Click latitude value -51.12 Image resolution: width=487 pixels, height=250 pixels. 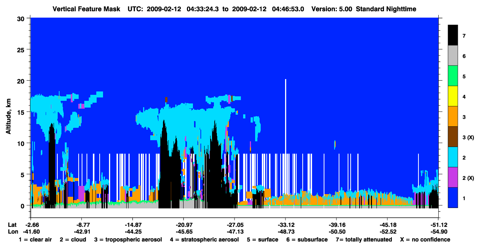(438, 225)
